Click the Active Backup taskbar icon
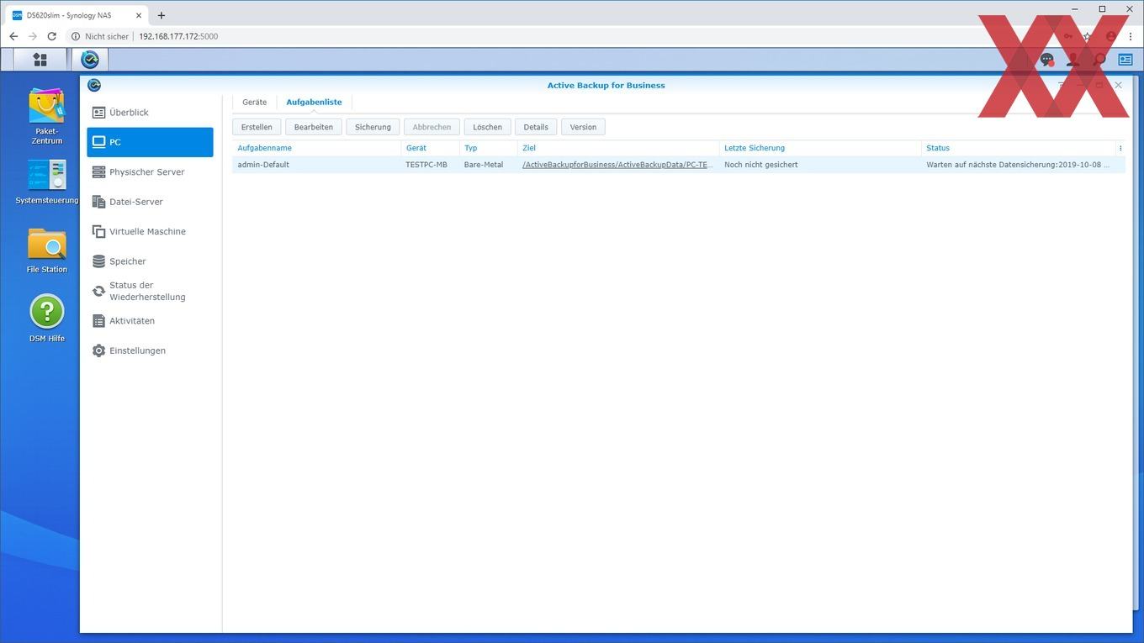The image size is (1144, 643). (x=90, y=60)
